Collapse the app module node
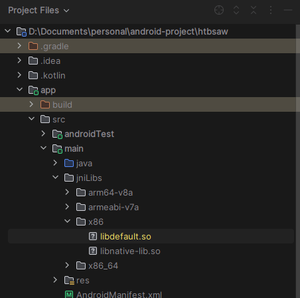 point(19,90)
